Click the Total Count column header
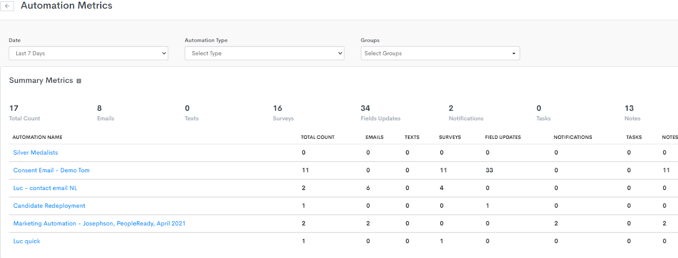 pos(317,137)
